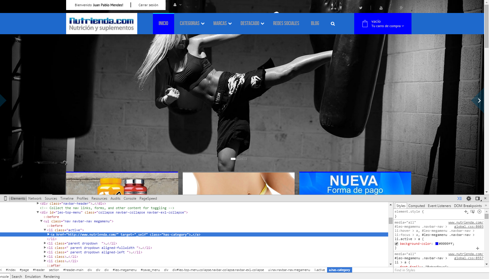
Task: Open color picker for #0000ff swatch
Action: (x=437, y=244)
